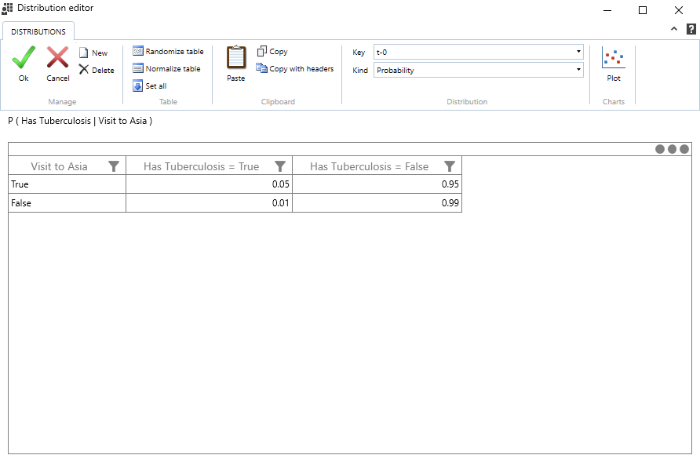Normalize table probabilities
This screenshot has height=466, width=700.
[166, 68]
